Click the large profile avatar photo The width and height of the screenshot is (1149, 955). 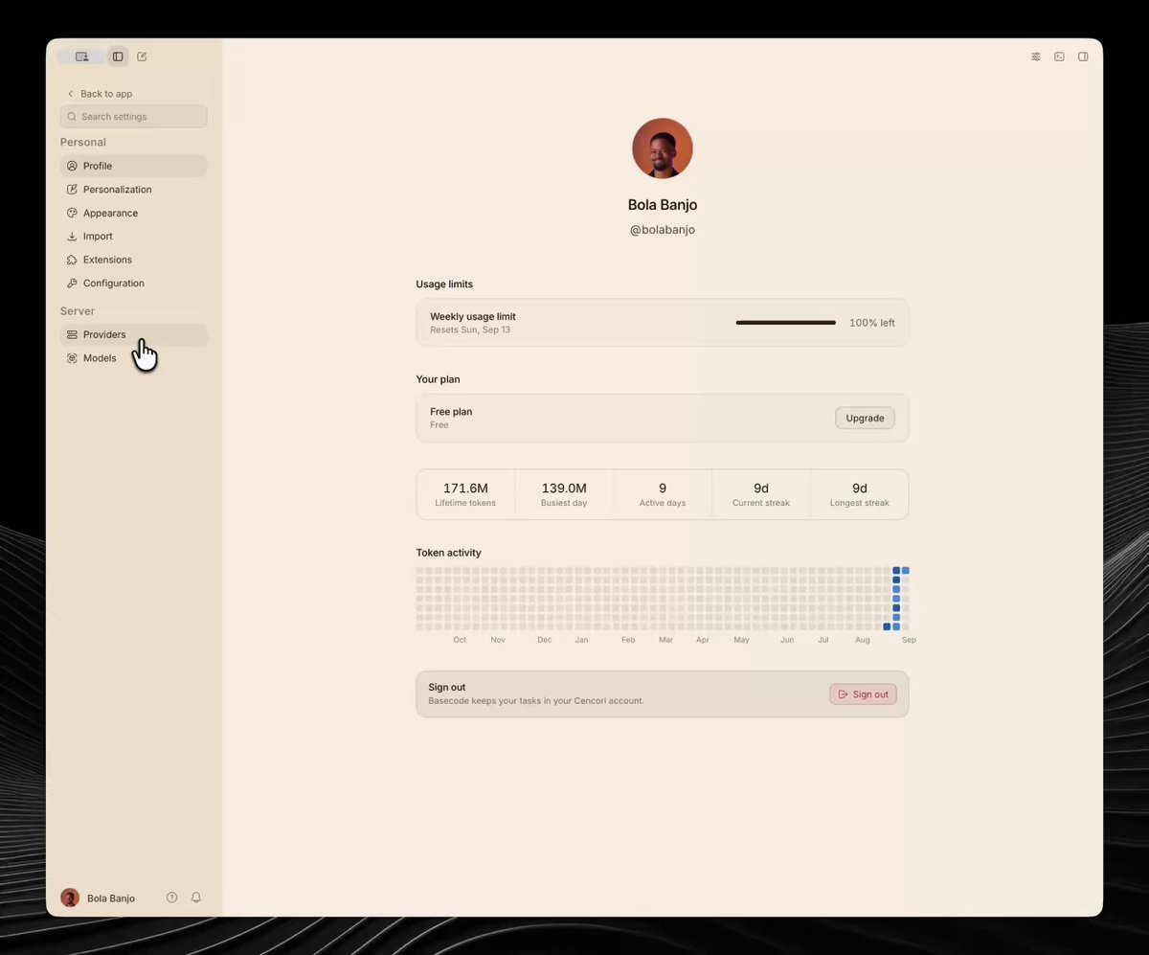point(663,148)
